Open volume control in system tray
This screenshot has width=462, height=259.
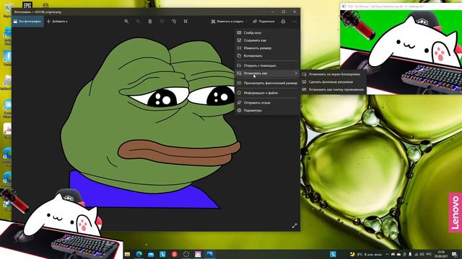[x=422, y=254]
